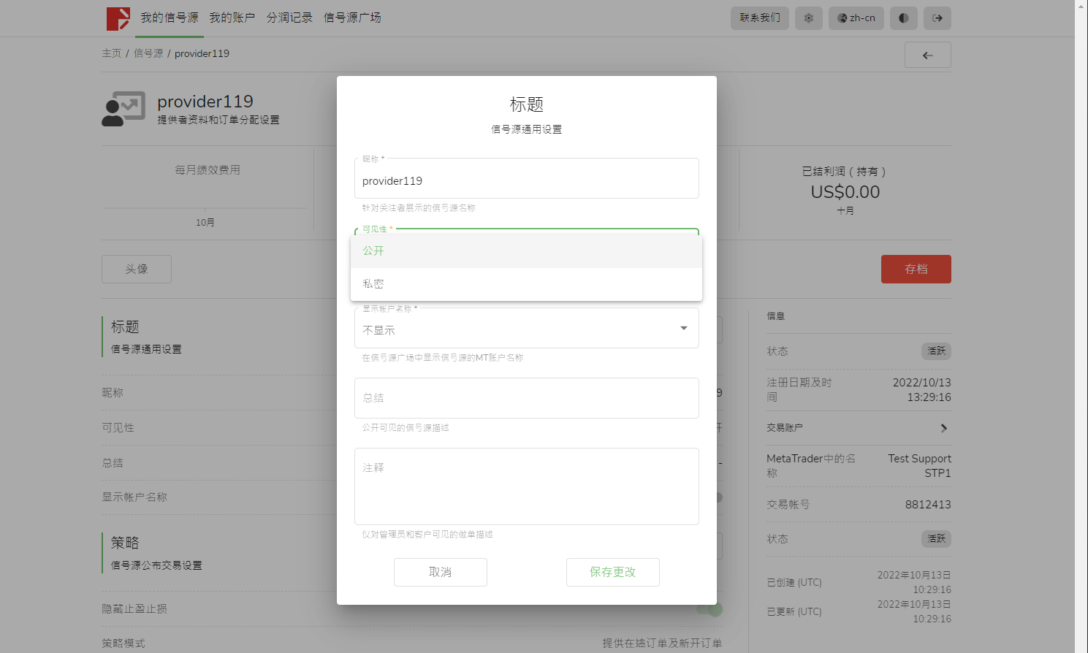The width and height of the screenshot is (1088, 653).
Task: Open the zh-cn language selector
Action: click(x=856, y=18)
